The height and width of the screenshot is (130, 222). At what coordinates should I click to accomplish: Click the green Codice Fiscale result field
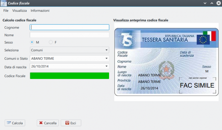point(69,76)
